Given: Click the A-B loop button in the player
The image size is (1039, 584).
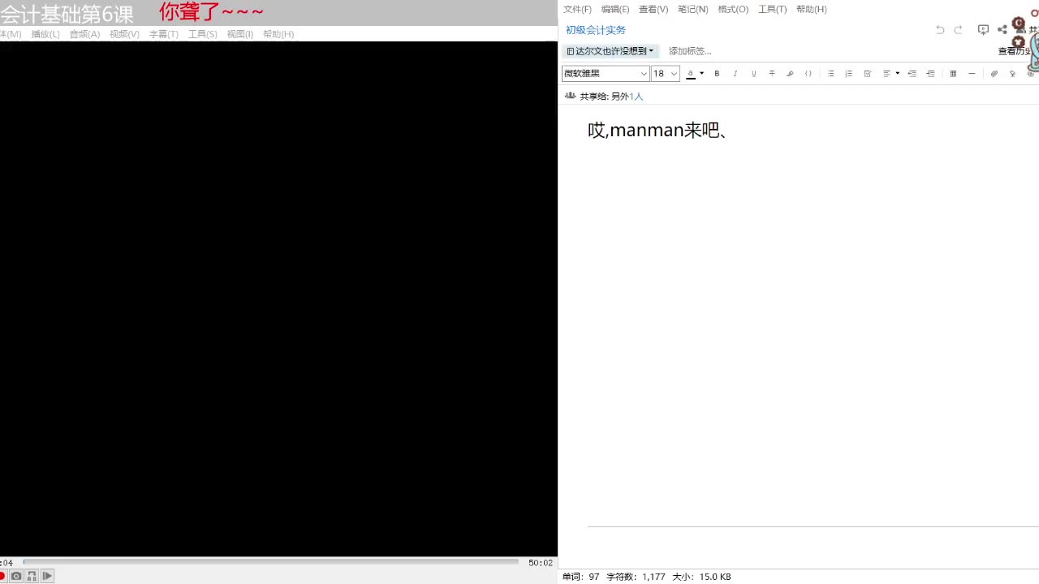Looking at the screenshot, I should (x=32, y=576).
